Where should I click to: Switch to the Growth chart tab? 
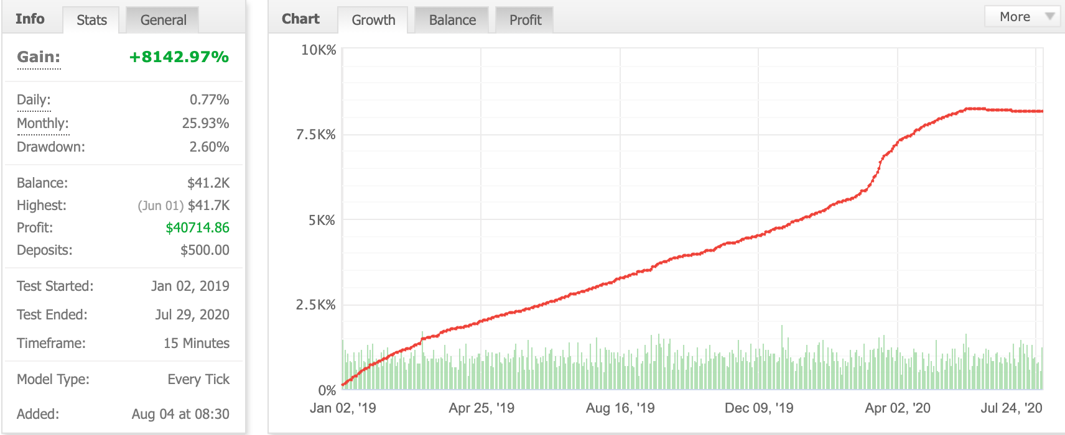pos(373,20)
